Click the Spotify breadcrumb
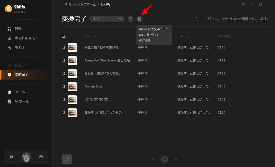This screenshot has width=275, height=167. tap(106, 4)
